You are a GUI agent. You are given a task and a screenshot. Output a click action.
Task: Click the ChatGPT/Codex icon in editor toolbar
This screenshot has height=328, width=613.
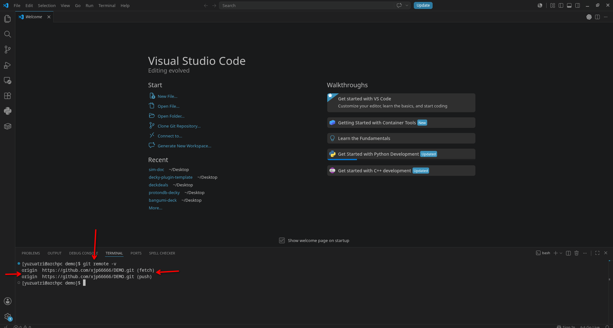(x=589, y=17)
